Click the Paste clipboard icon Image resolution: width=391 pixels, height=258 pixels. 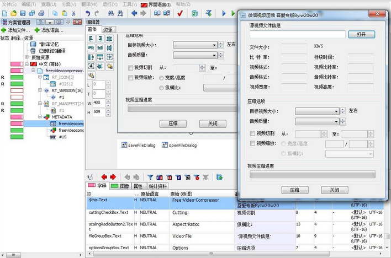(x=64, y=13)
